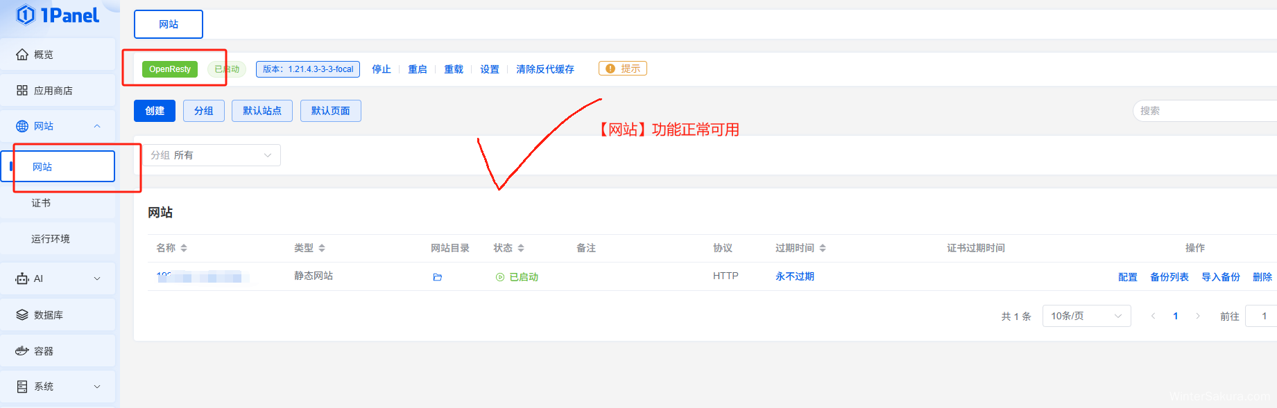Open the 证书 certificates submenu
The image size is (1277, 408).
click(x=58, y=203)
